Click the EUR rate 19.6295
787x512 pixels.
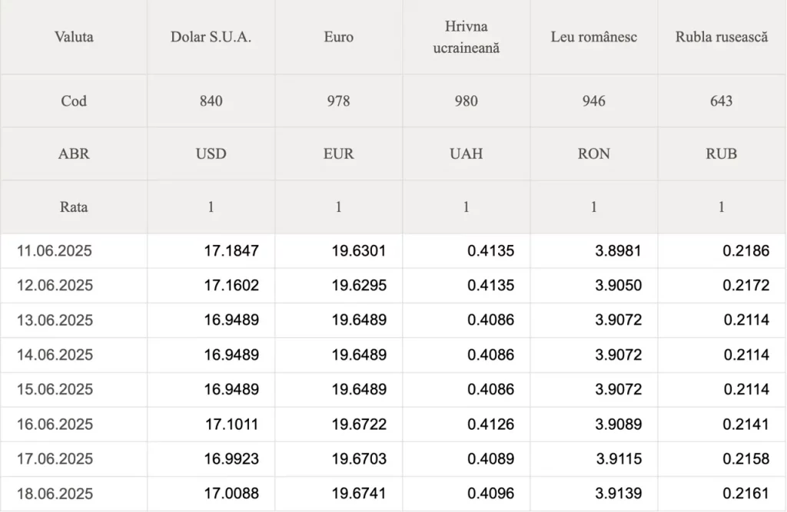[x=359, y=286]
